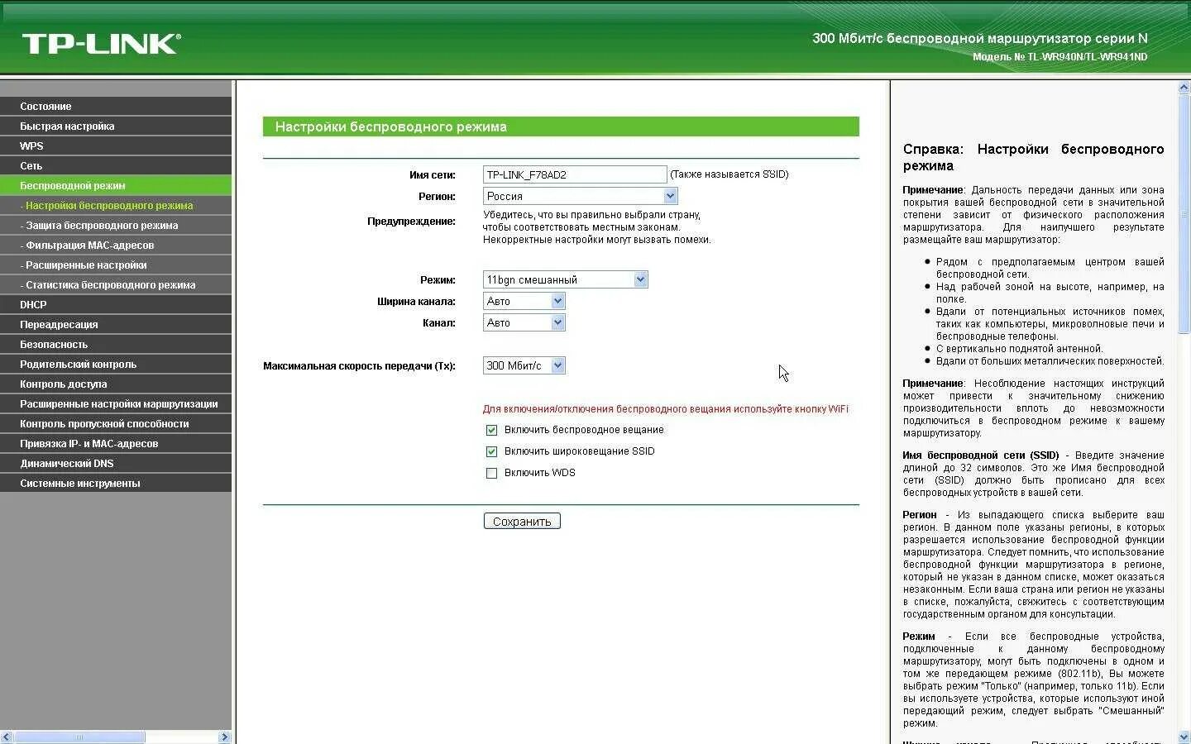The width and height of the screenshot is (1191, 744).
Task: Click sidebar horizontal scrollbar left arrow
Action: pos(7,737)
